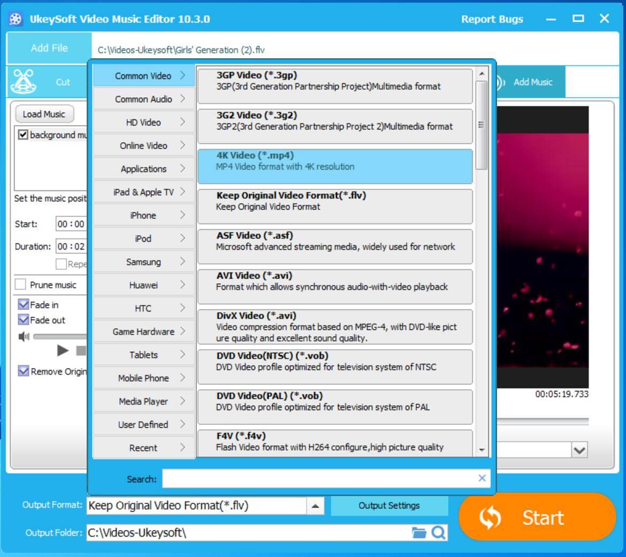Screen dimensions: 626x557
Task: Select Keep Original Video Format(*.flv)
Action: (x=335, y=206)
